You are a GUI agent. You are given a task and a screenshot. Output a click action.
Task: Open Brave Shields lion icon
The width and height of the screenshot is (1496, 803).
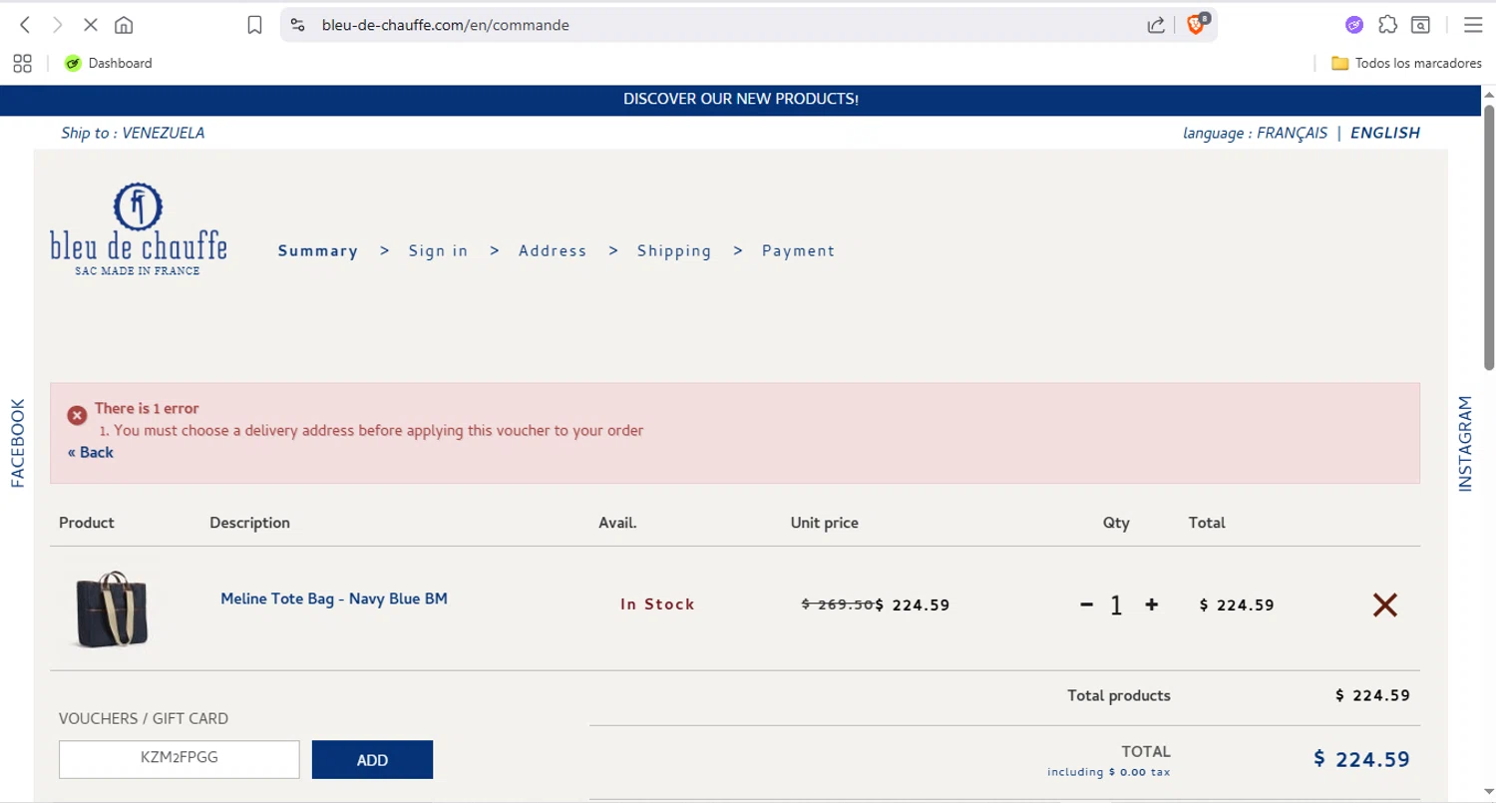pos(1197,24)
